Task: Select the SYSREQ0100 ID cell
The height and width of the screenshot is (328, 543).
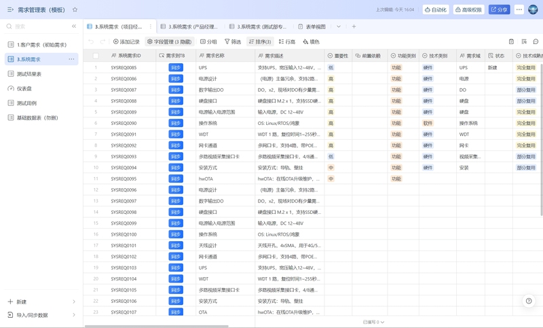Action: (x=124, y=234)
